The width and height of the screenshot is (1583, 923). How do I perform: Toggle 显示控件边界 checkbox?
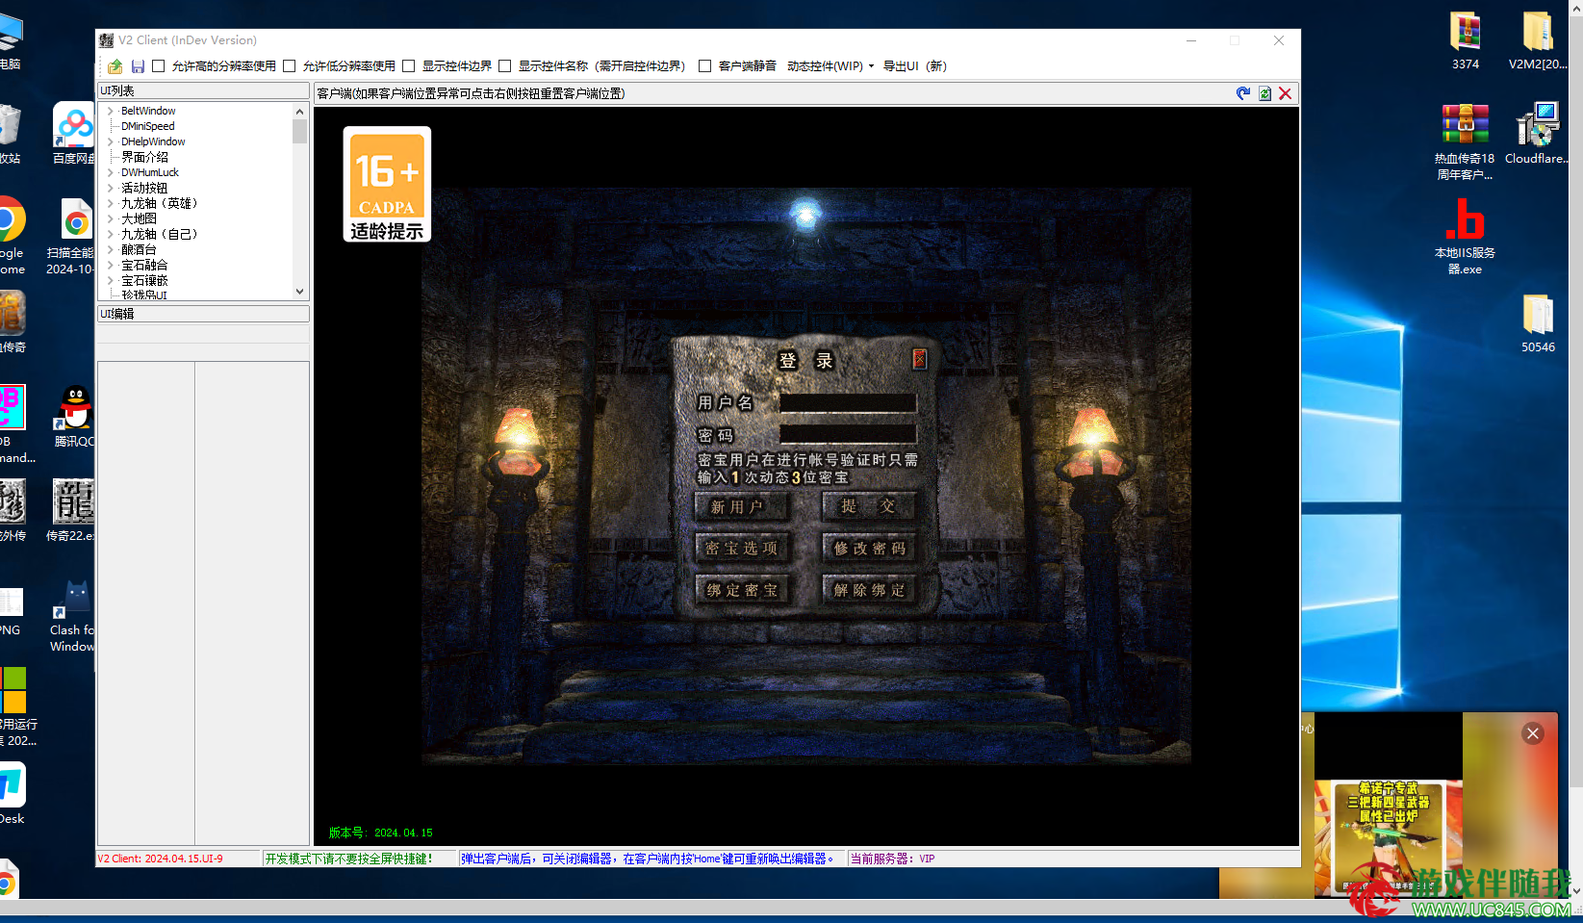pyautogui.click(x=408, y=66)
